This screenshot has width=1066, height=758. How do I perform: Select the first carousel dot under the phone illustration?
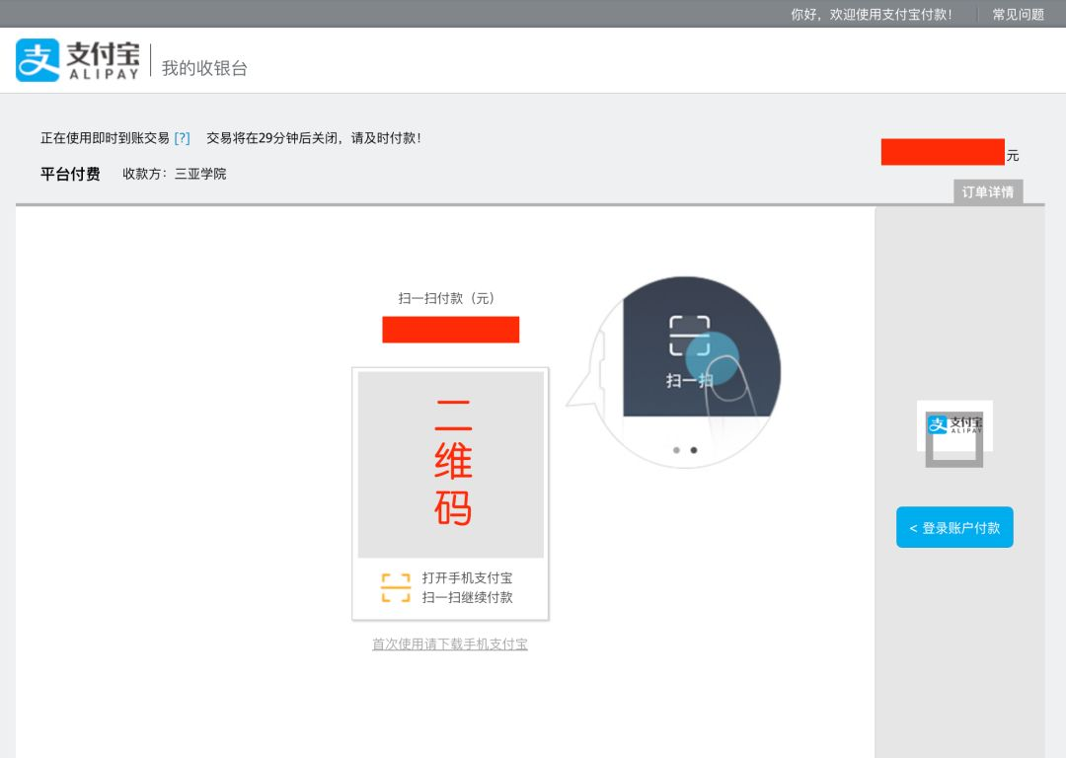click(677, 450)
